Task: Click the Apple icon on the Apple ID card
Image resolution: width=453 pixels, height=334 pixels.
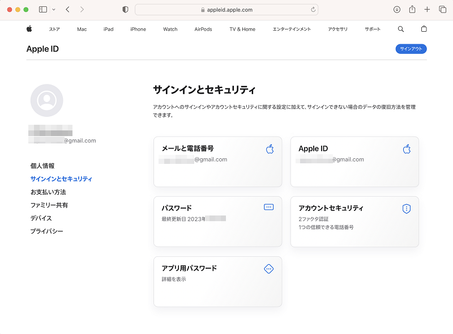Action: click(407, 149)
